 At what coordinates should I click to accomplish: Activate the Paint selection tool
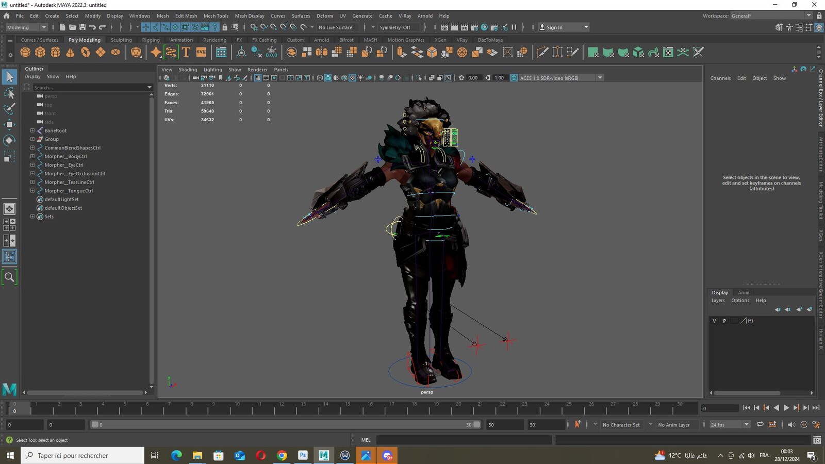coord(9,109)
